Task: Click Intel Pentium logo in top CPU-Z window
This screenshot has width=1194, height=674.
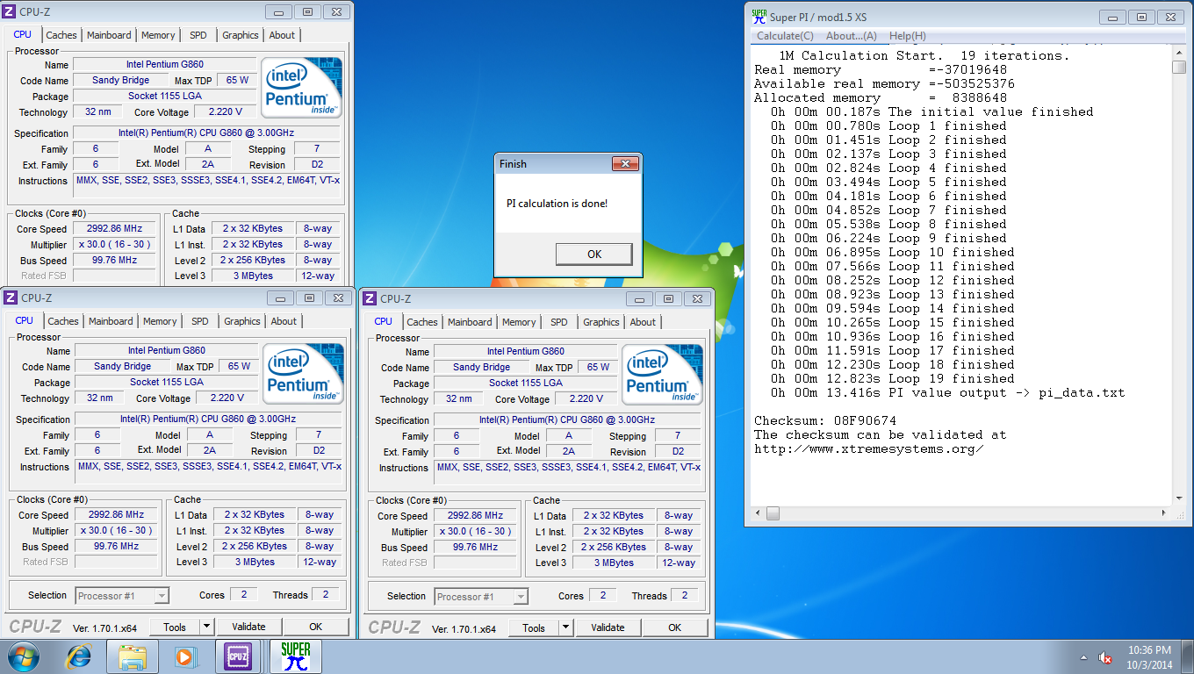Action: 303,88
